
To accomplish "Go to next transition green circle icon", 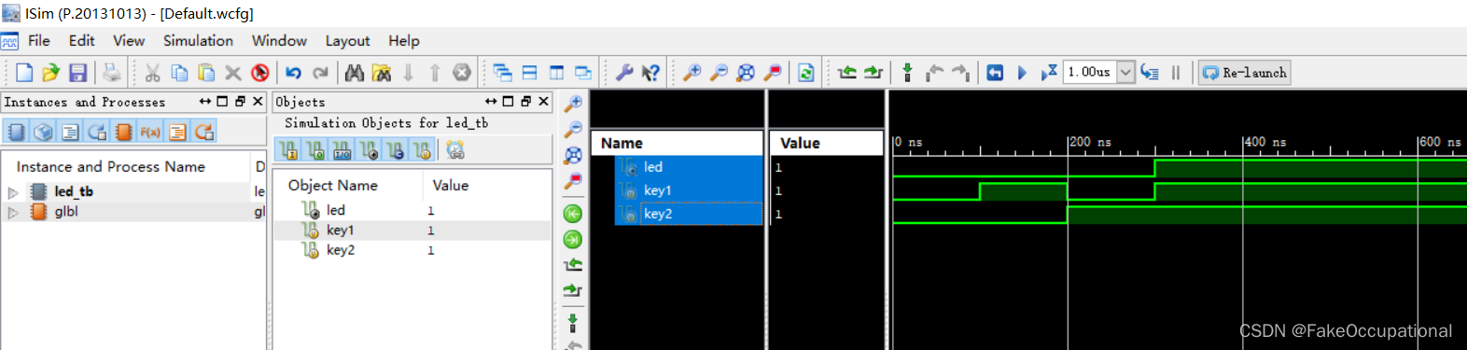I will coord(573,240).
